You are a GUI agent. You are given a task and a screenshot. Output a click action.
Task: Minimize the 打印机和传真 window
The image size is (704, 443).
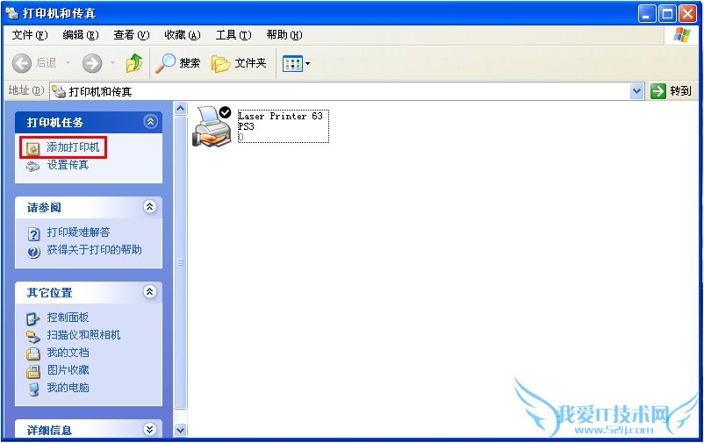pyautogui.click(x=647, y=14)
